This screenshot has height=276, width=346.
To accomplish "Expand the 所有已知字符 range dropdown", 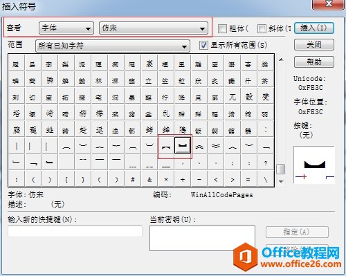I will (113, 46).
